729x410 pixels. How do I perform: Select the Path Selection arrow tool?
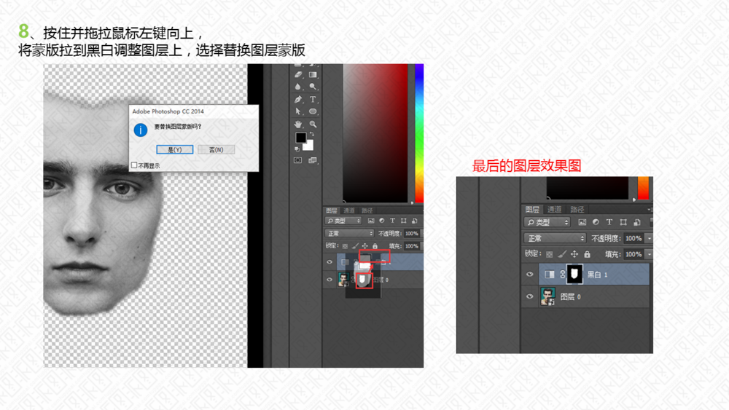coord(298,111)
